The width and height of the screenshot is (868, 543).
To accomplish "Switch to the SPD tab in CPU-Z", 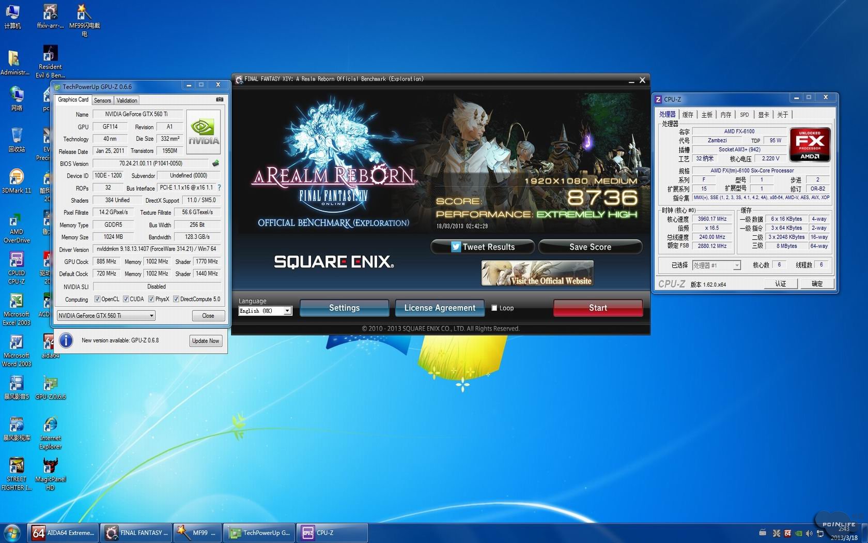I will pyautogui.click(x=745, y=115).
